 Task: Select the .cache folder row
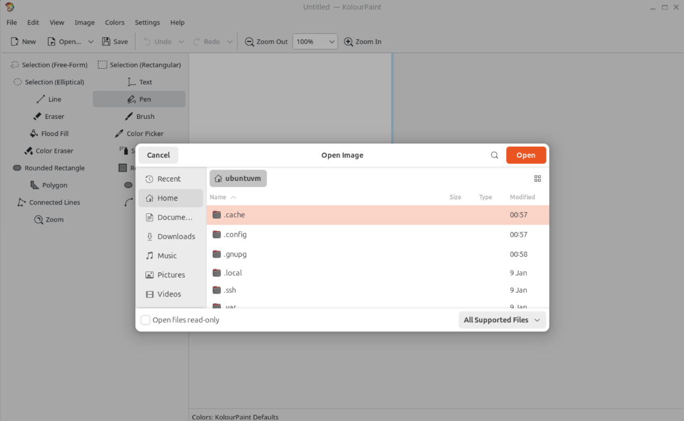point(378,215)
